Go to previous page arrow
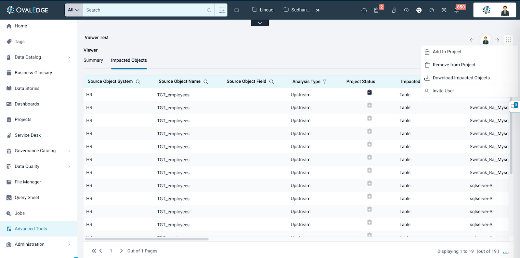This screenshot has width=520, height=258. point(101,251)
